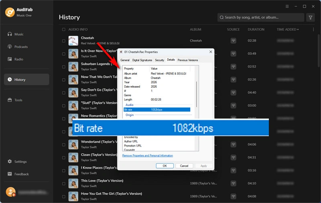The height and width of the screenshot is (203, 321).
Task: Open the Radio section
Action: pos(16,59)
